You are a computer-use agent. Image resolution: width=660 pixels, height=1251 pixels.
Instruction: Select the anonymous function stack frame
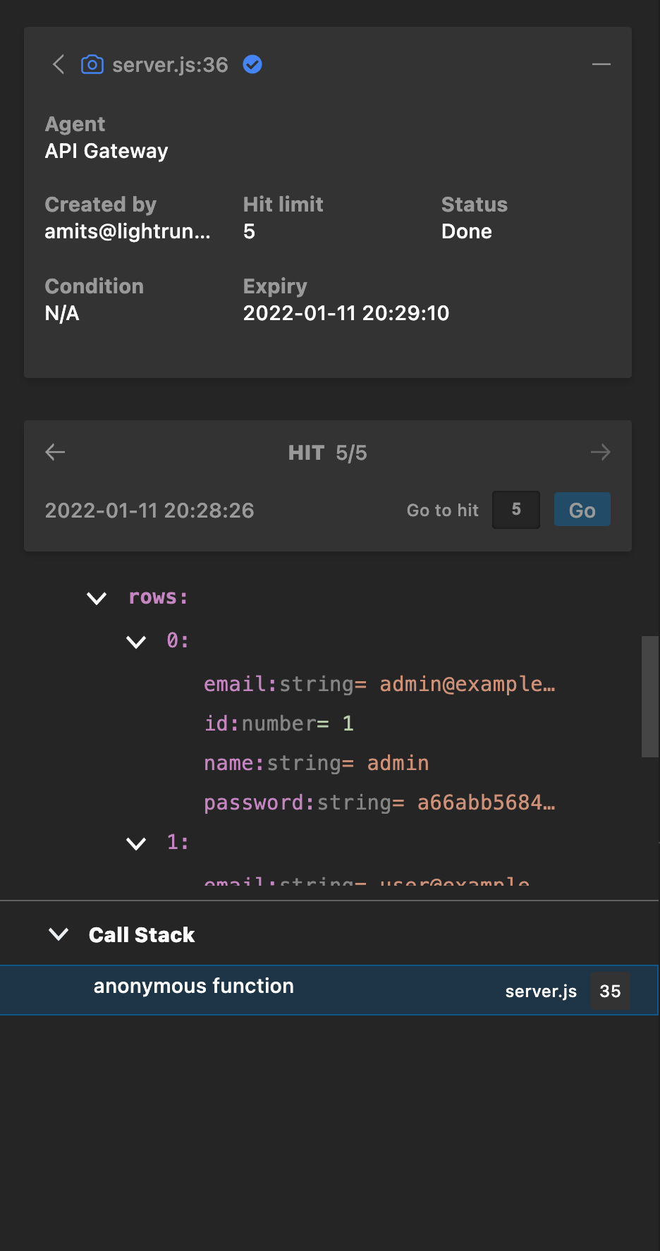194,987
